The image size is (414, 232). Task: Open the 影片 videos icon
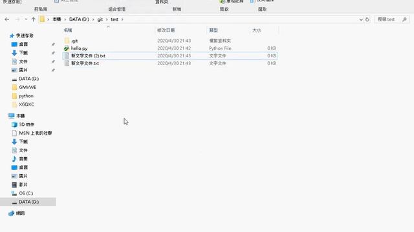(x=14, y=185)
